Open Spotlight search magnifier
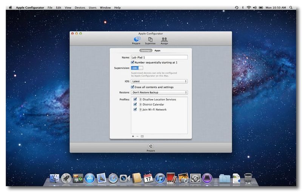 [x=291, y=8]
